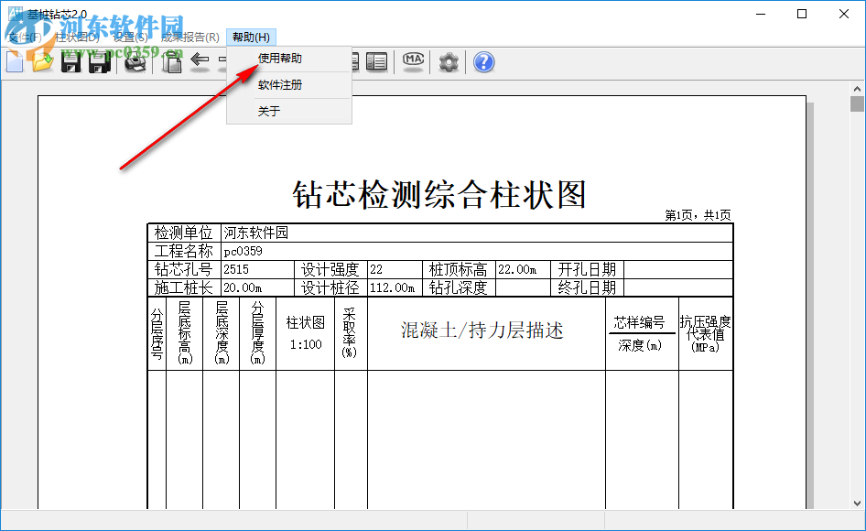Click the copy pages icon in the toolbar

click(x=171, y=62)
